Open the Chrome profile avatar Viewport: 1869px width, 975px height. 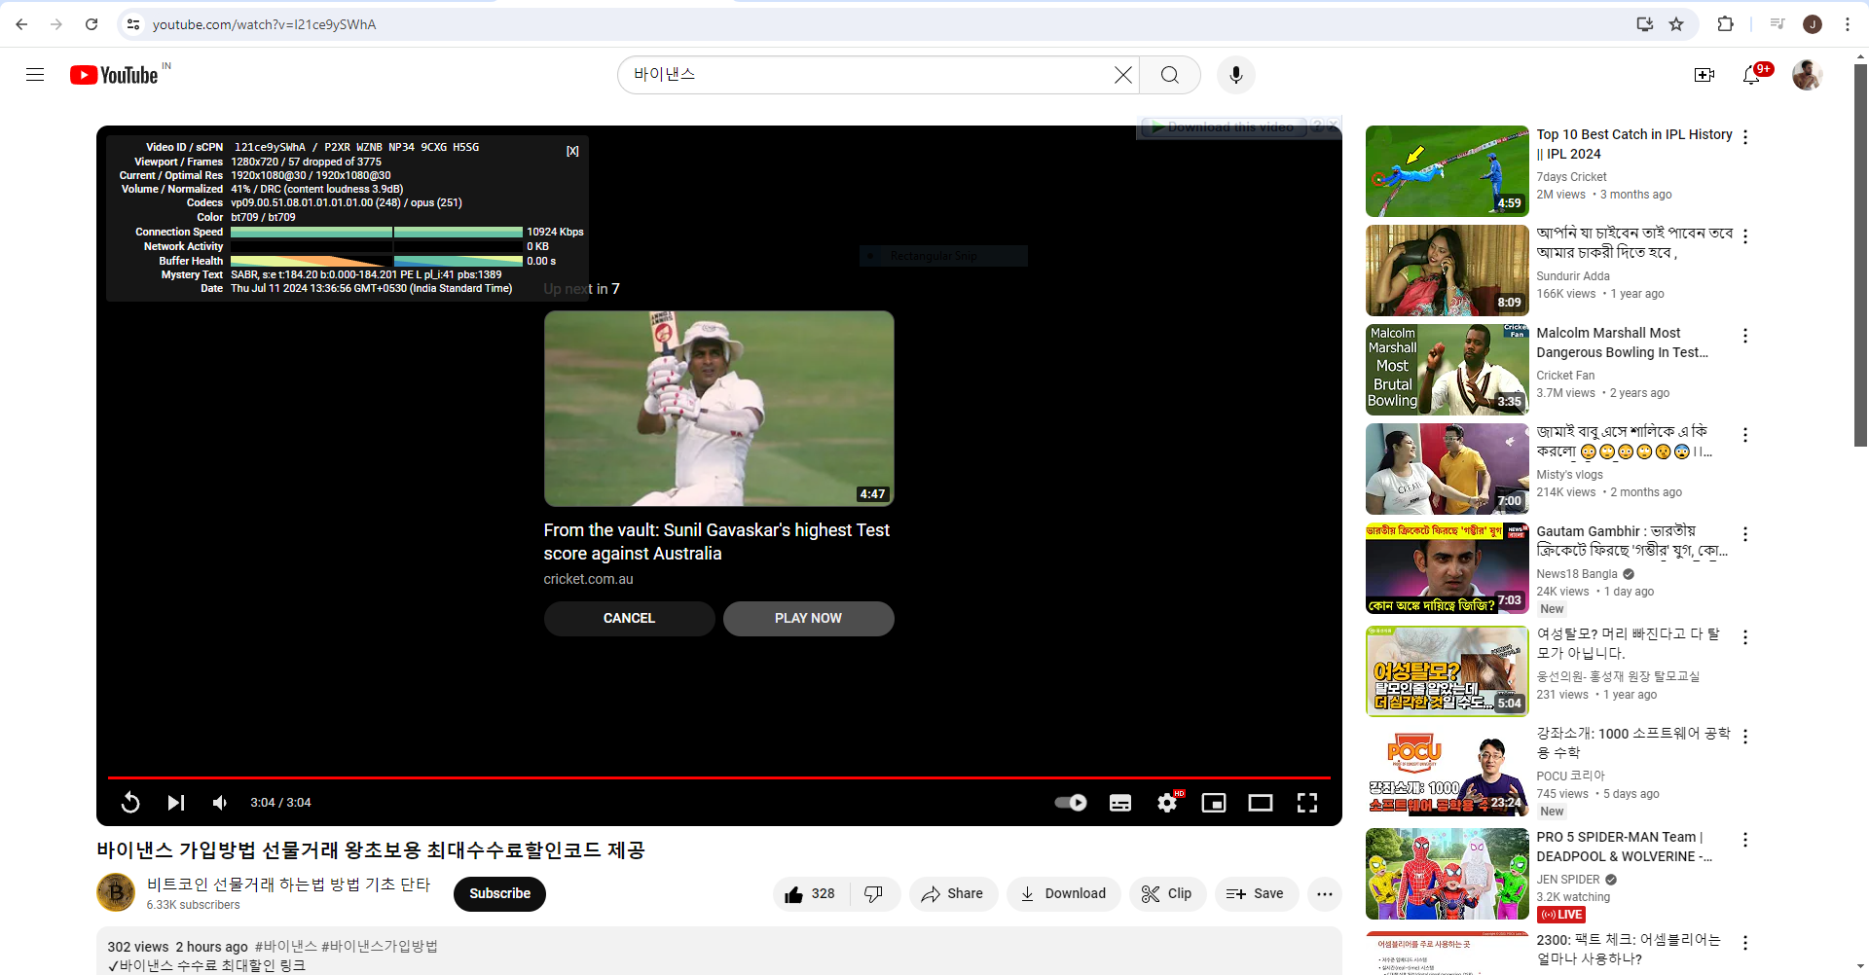1813,24
